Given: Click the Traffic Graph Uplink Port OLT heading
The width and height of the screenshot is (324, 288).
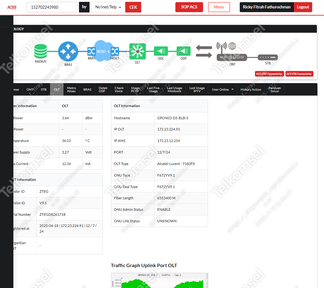Looking at the screenshot, I should 144,266.
